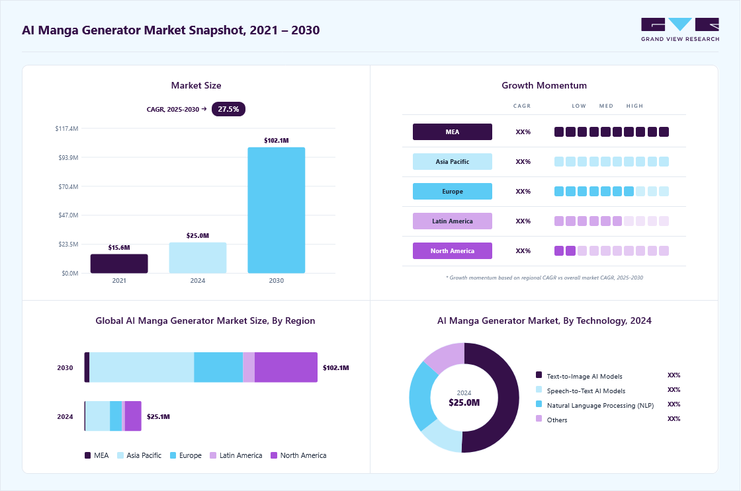Click the North America legend swatch

pos(274,455)
